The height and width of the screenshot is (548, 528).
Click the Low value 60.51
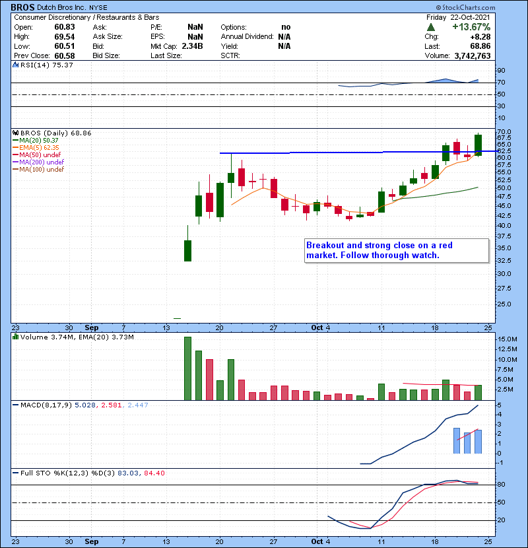[x=65, y=46]
